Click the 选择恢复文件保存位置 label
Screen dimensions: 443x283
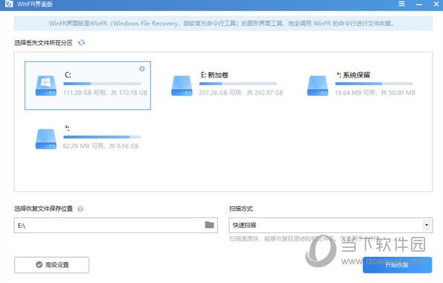43,209
